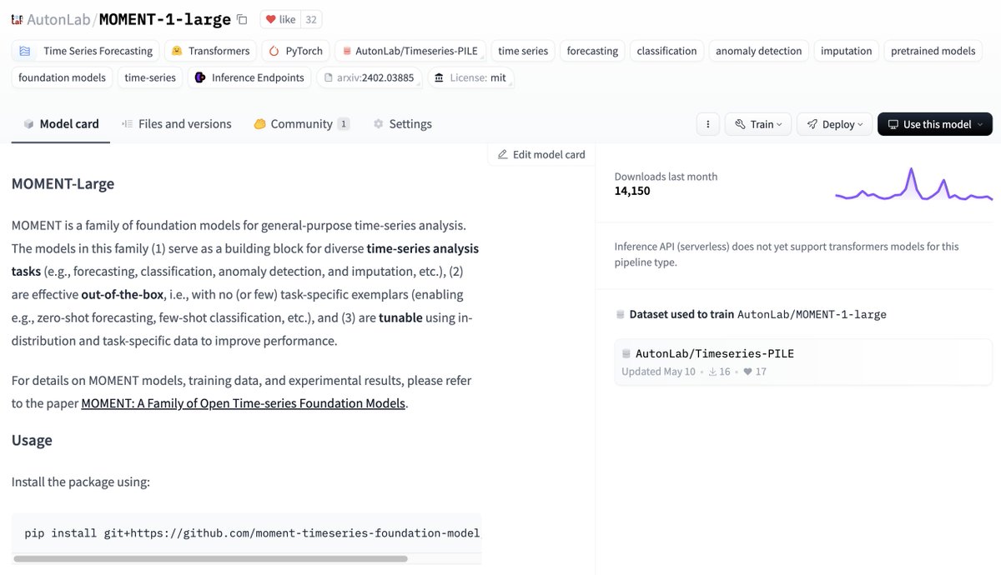Open the Community tab
1001x575 pixels.
301,124
